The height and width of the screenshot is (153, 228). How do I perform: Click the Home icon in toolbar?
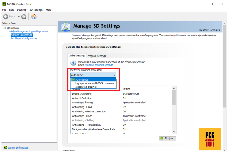[x=34, y=17]
